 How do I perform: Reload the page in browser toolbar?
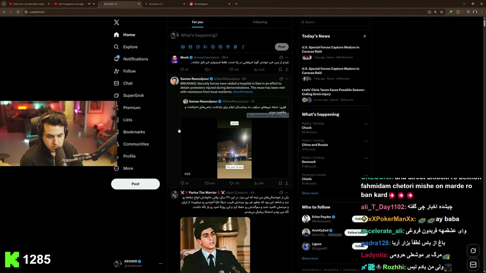pyautogui.click(x=17, y=12)
